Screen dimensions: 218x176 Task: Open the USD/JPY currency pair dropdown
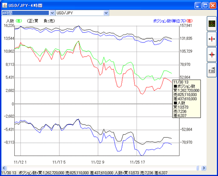point(106,13)
